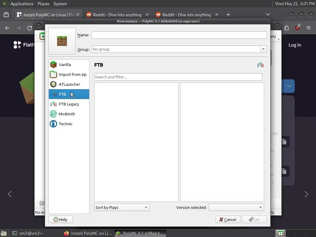Viewport: 316px width, 237px height.
Task: Open FTB Legacy modpack page
Action: click(69, 104)
